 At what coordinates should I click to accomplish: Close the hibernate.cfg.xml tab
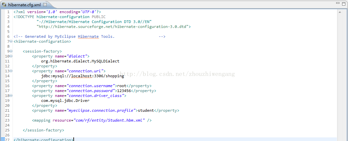[x=45, y=4]
